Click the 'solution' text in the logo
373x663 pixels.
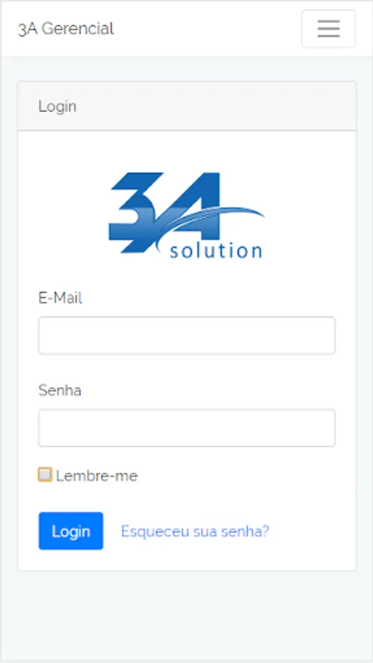point(216,250)
